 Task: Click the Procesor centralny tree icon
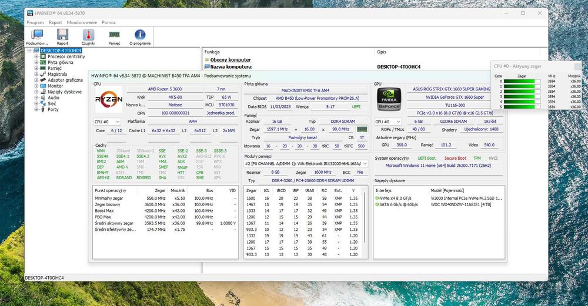[x=43, y=56]
